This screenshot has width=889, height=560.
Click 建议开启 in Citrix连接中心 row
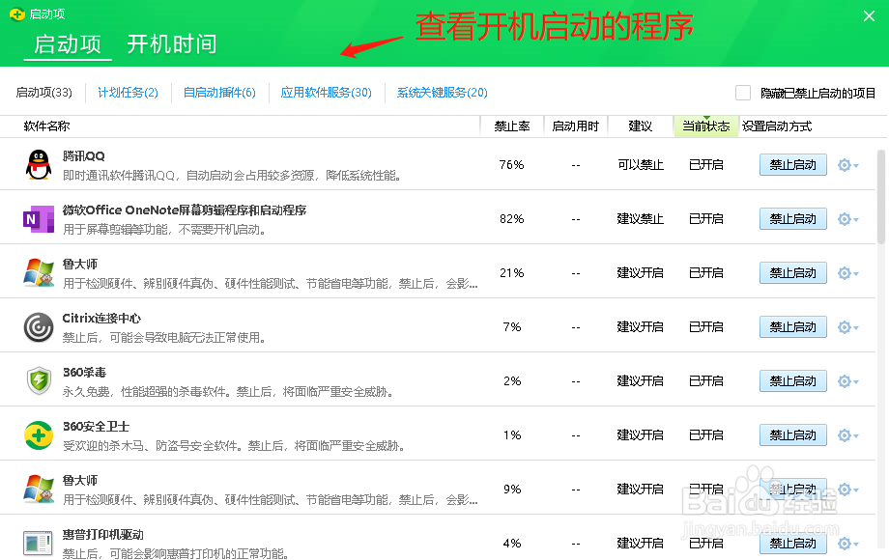[x=641, y=327]
